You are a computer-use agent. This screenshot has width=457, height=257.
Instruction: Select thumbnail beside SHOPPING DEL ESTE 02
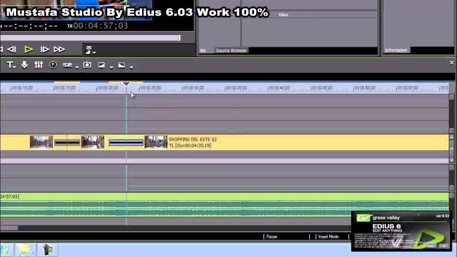coord(156,142)
